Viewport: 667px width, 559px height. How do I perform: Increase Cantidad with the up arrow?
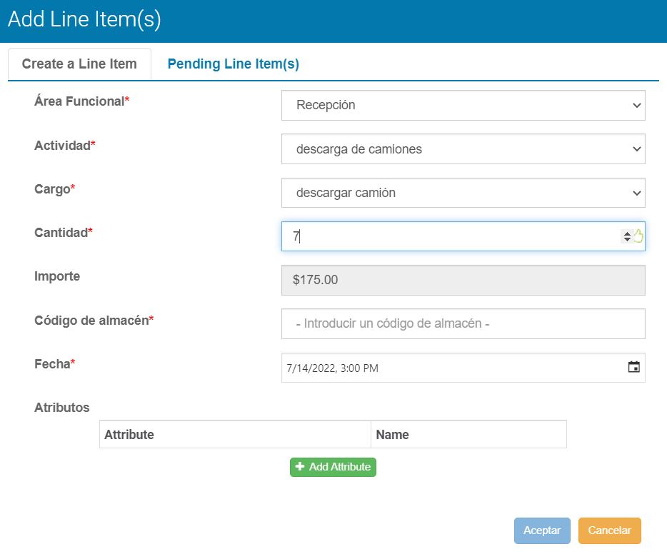[627, 233]
